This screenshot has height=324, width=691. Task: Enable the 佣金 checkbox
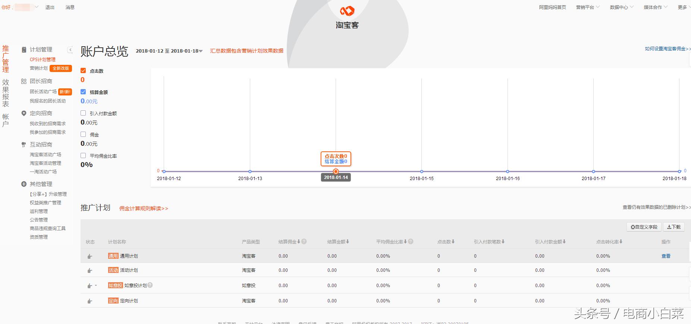pos(83,134)
